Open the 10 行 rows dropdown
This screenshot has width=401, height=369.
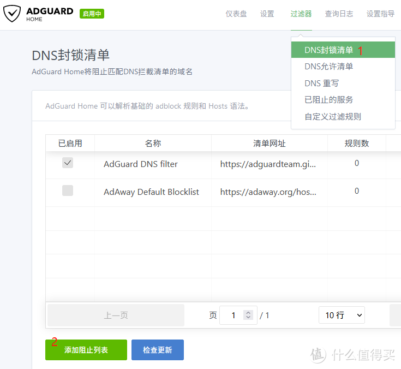click(x=342, y=315)
